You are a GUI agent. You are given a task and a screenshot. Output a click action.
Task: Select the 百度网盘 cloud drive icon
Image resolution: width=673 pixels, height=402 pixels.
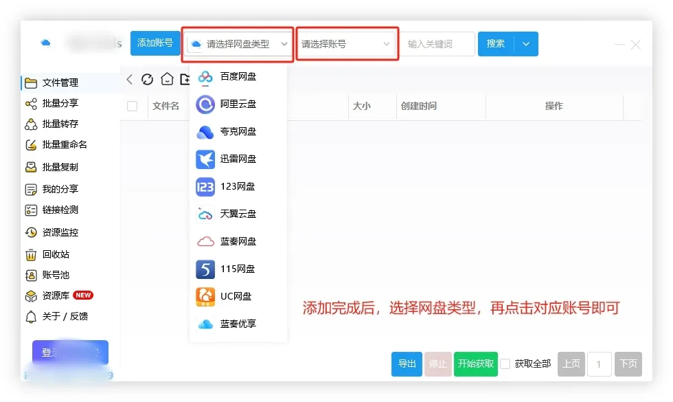coord(205,77)
